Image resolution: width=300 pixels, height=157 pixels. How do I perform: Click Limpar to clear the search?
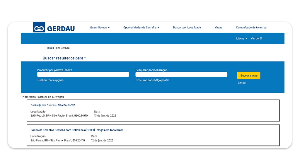pos(242,83)
